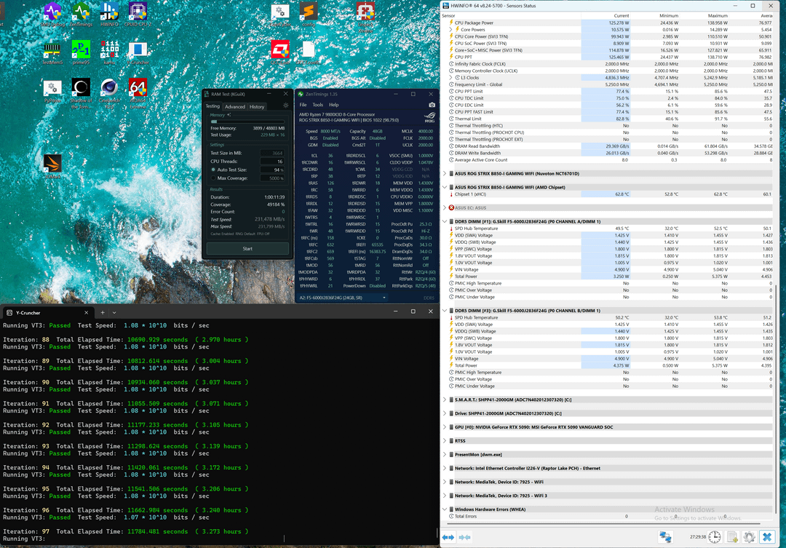Open the AIDA64 Extreme desktop shortcut
The width and height of the screenshot is (786, 548).
click(x=138, y=94)
